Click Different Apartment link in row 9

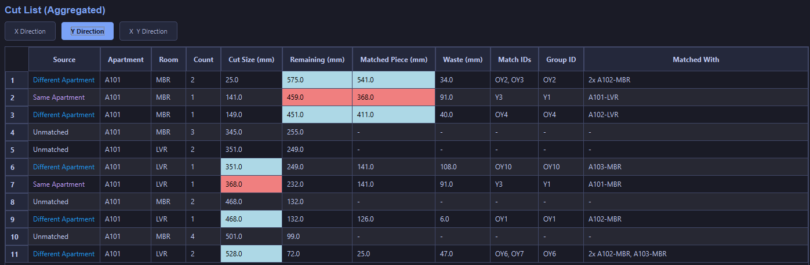click(64, 219)
